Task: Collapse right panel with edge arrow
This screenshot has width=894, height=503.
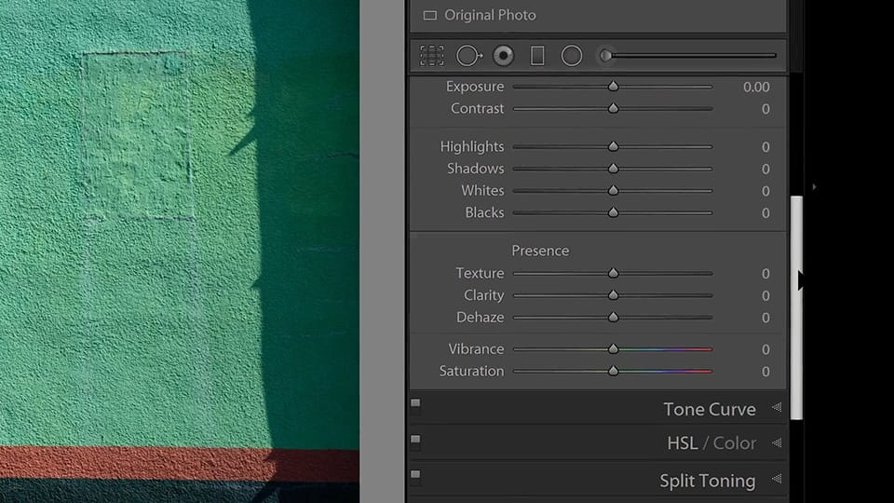Action: pyautogui.click(x=814, y=187)
